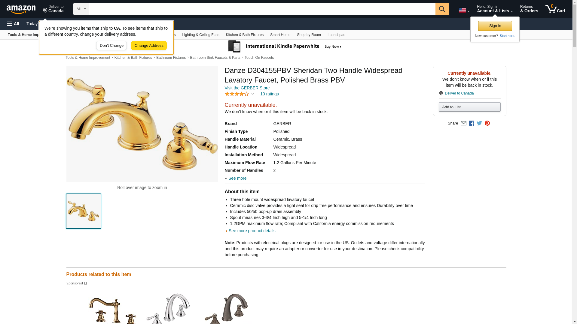Viewport: 577px width, 324px height.
Task: Open the language flag selector dropdown
Action: [464, 10]
